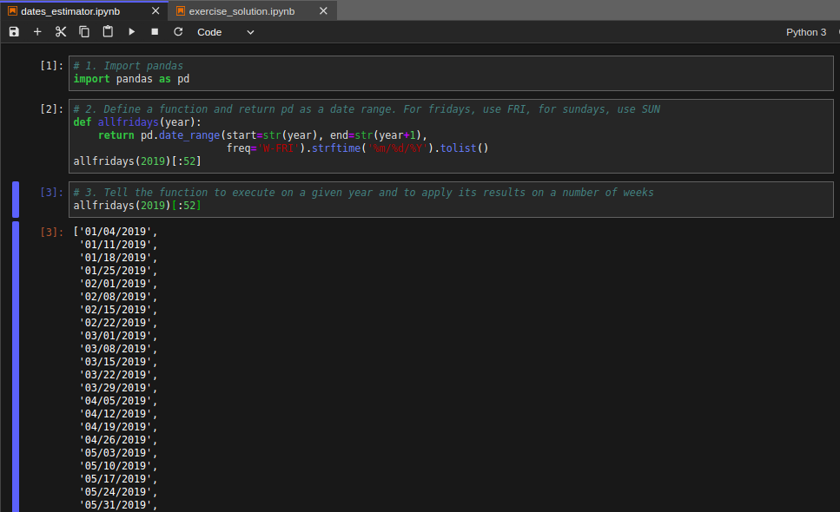This screenshot has height=512, width=840.
Task: Switch to exercise_solution.ipynb tab
Action: tap(241, 11)
